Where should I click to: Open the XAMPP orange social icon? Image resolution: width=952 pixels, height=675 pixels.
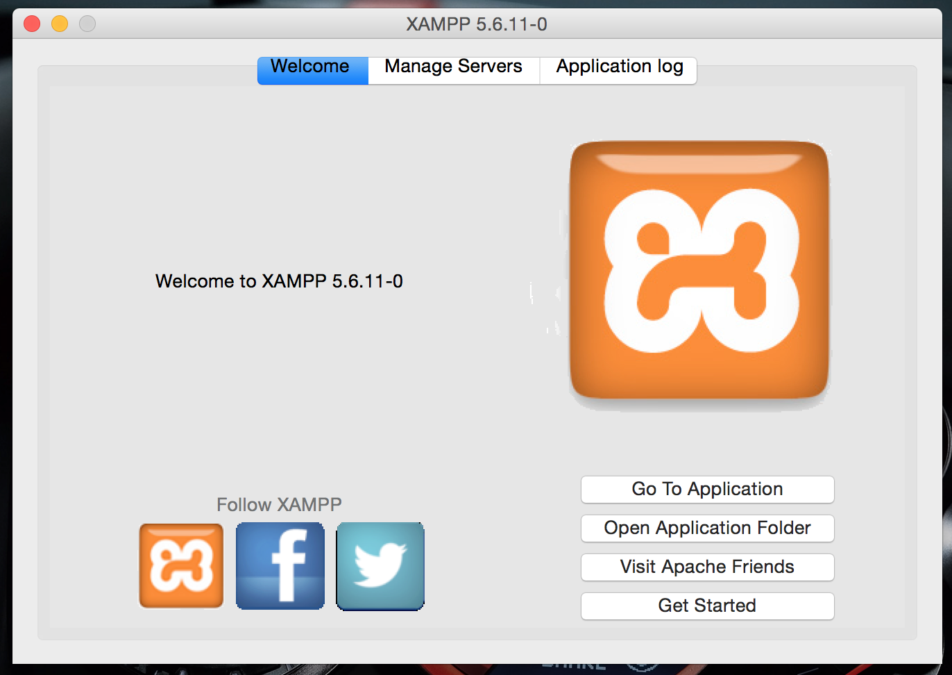click(x=181, y=565)
